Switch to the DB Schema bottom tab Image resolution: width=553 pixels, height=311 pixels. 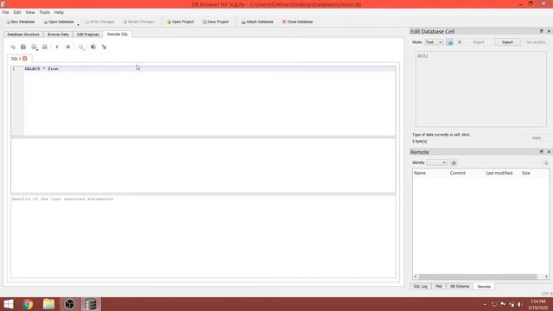(460, 287)
